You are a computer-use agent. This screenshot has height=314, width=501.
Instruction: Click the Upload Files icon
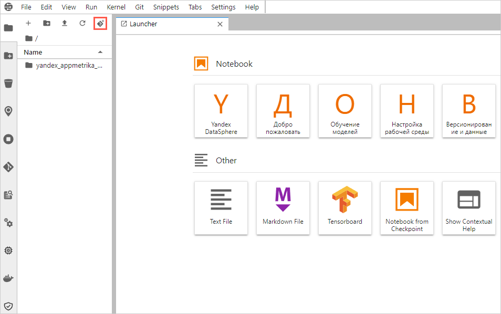pos(65,23)
